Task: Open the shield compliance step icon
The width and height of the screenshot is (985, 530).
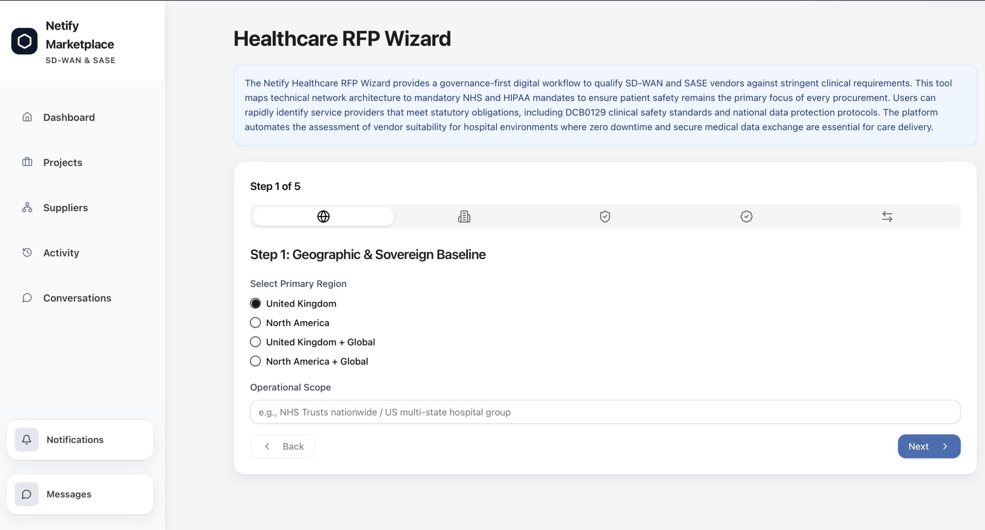Action: [x=605, y=216]
